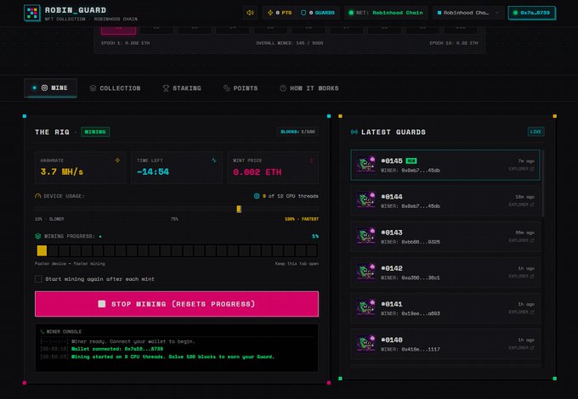Click the Staking trophy icon
578x399 pixels.
point(166,88)
